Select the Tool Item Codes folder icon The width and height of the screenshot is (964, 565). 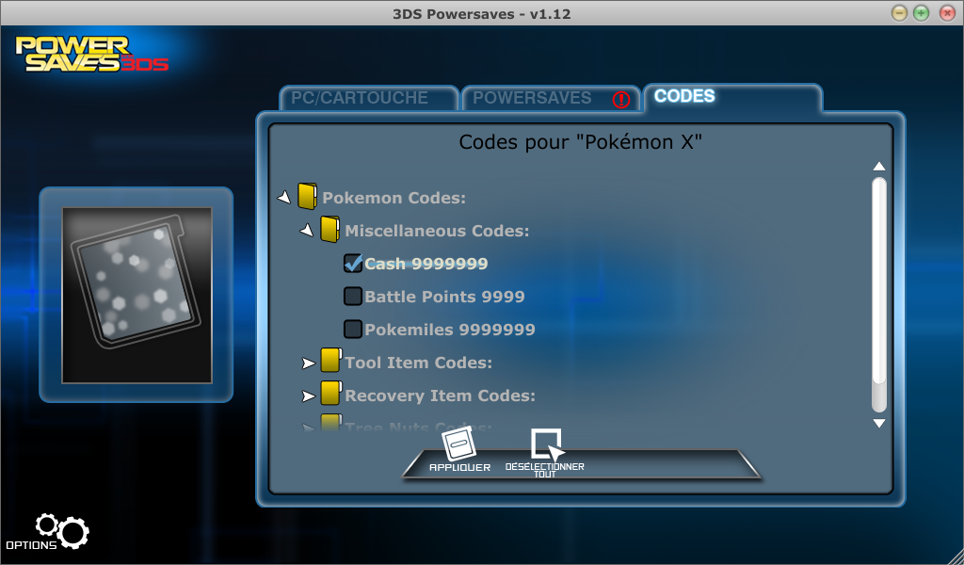(x=330, y=361)
